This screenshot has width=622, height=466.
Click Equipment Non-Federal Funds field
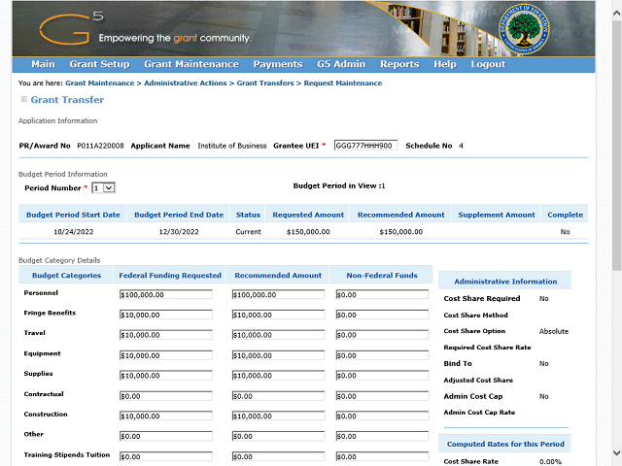click(381, 355)
